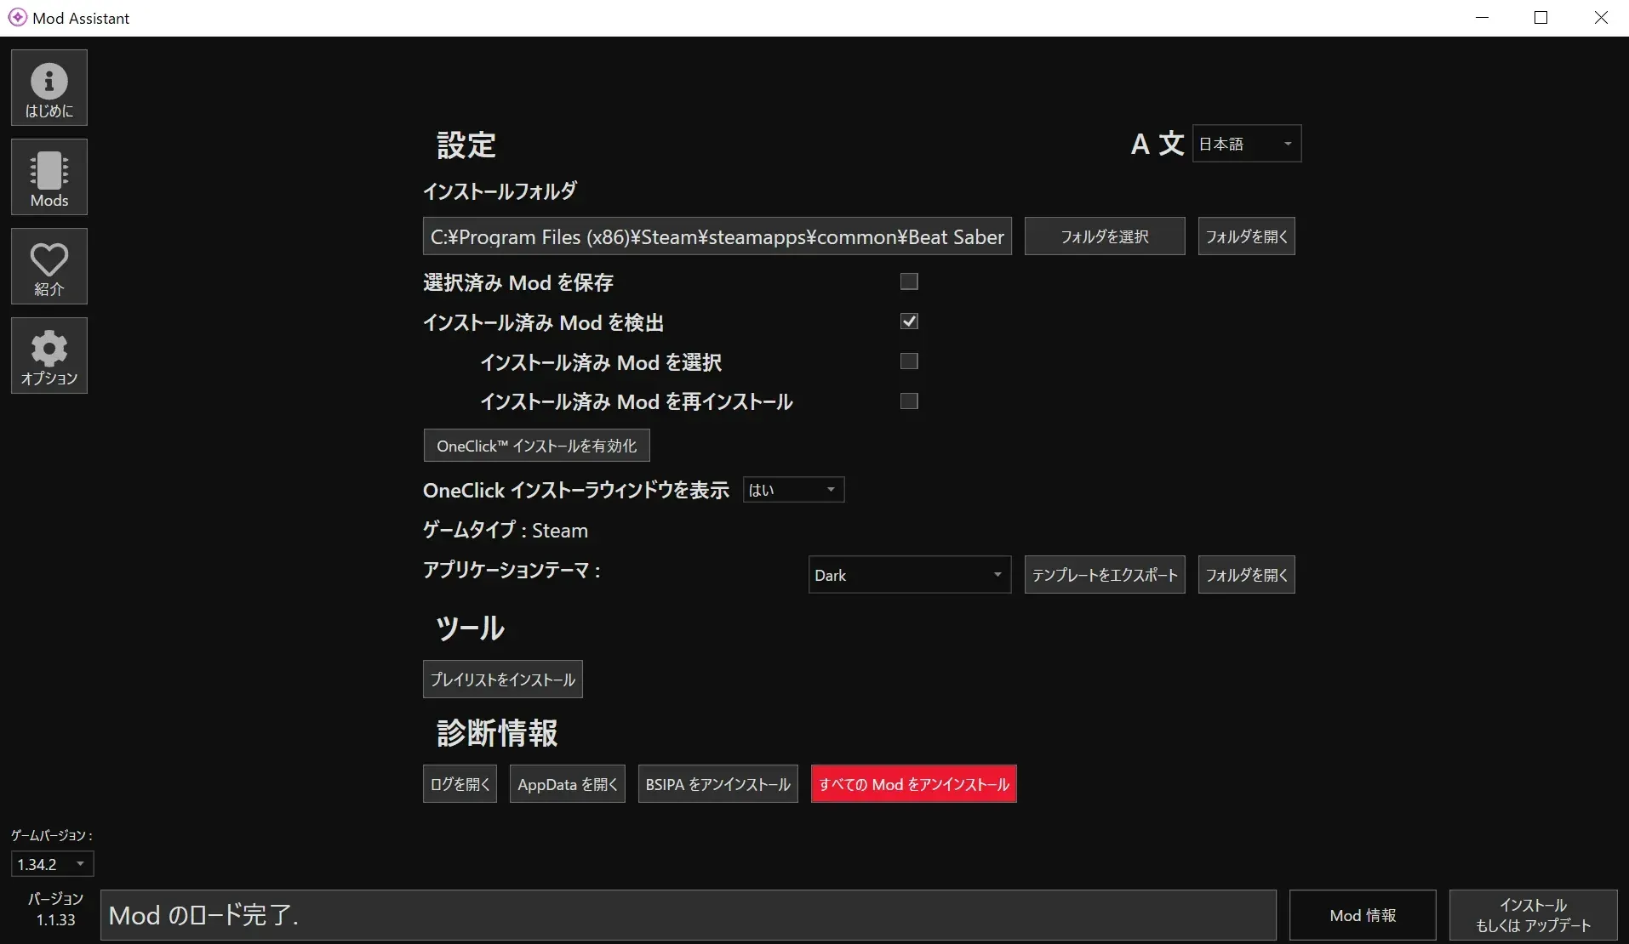The image size is (1629, 944).
Task: Export a template with テンプレートをエクスポート
Action: [x=1104, y=574]
